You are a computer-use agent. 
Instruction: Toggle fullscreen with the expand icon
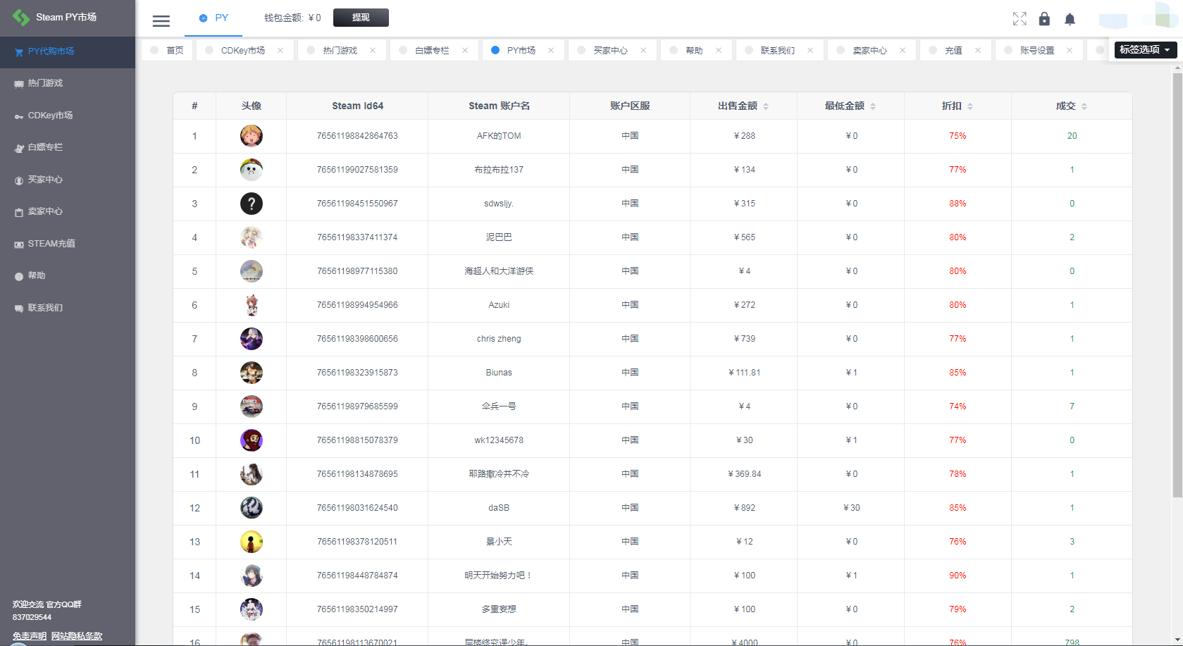coord(1020,19)
